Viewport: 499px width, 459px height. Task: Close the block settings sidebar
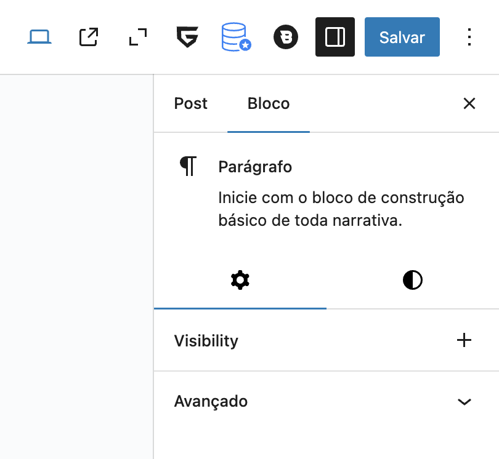click(x=469, y=103)
